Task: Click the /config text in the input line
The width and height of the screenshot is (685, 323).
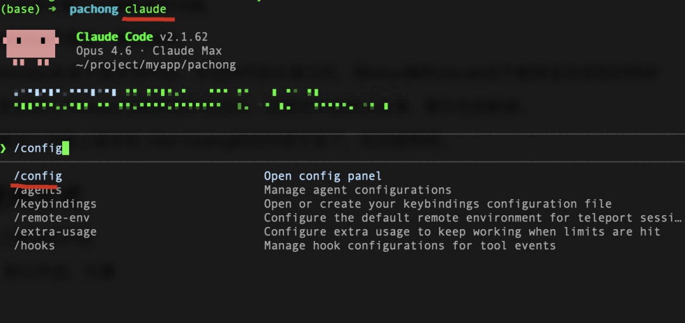Action: (37, 148)
